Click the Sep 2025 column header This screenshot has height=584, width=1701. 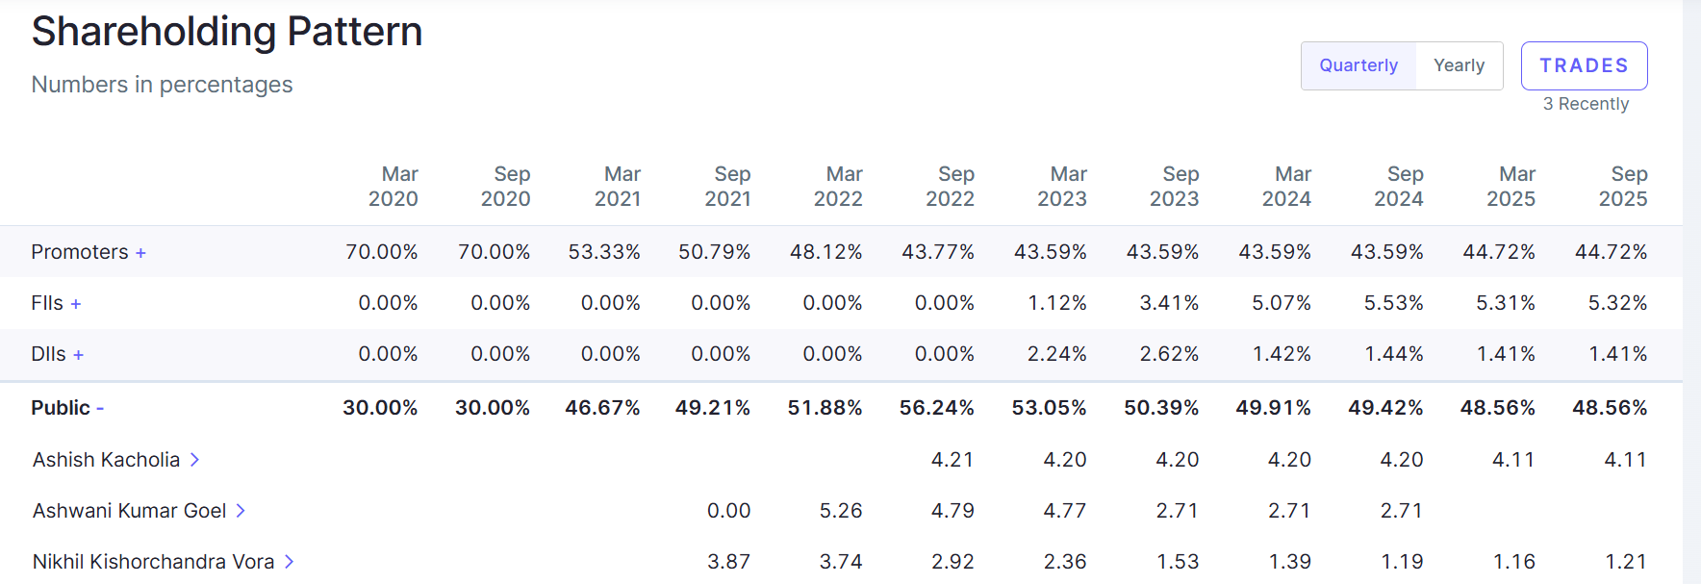coord(1623,187)
